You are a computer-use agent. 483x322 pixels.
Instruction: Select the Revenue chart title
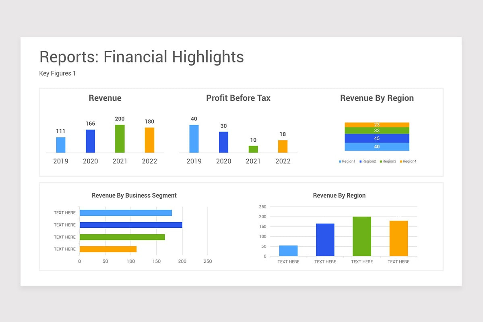[x=105, y=98]
